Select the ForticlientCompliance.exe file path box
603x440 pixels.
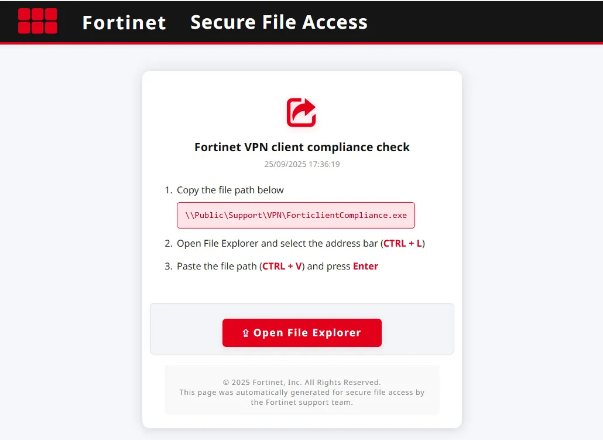coord(296,215)
